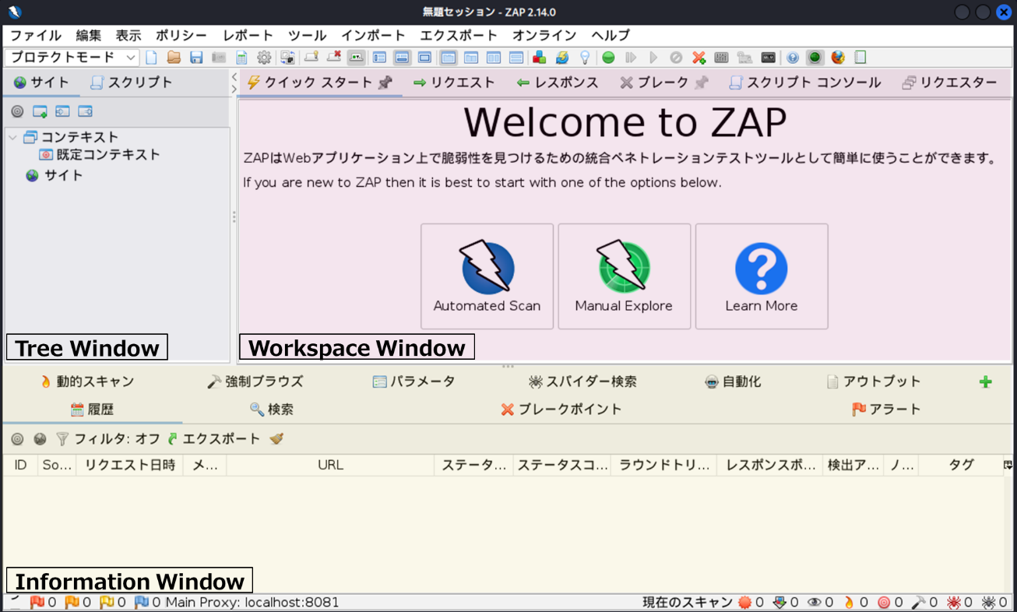
Task: Collapse the コンテキスト tree node
Action: (x=12, y=137)
